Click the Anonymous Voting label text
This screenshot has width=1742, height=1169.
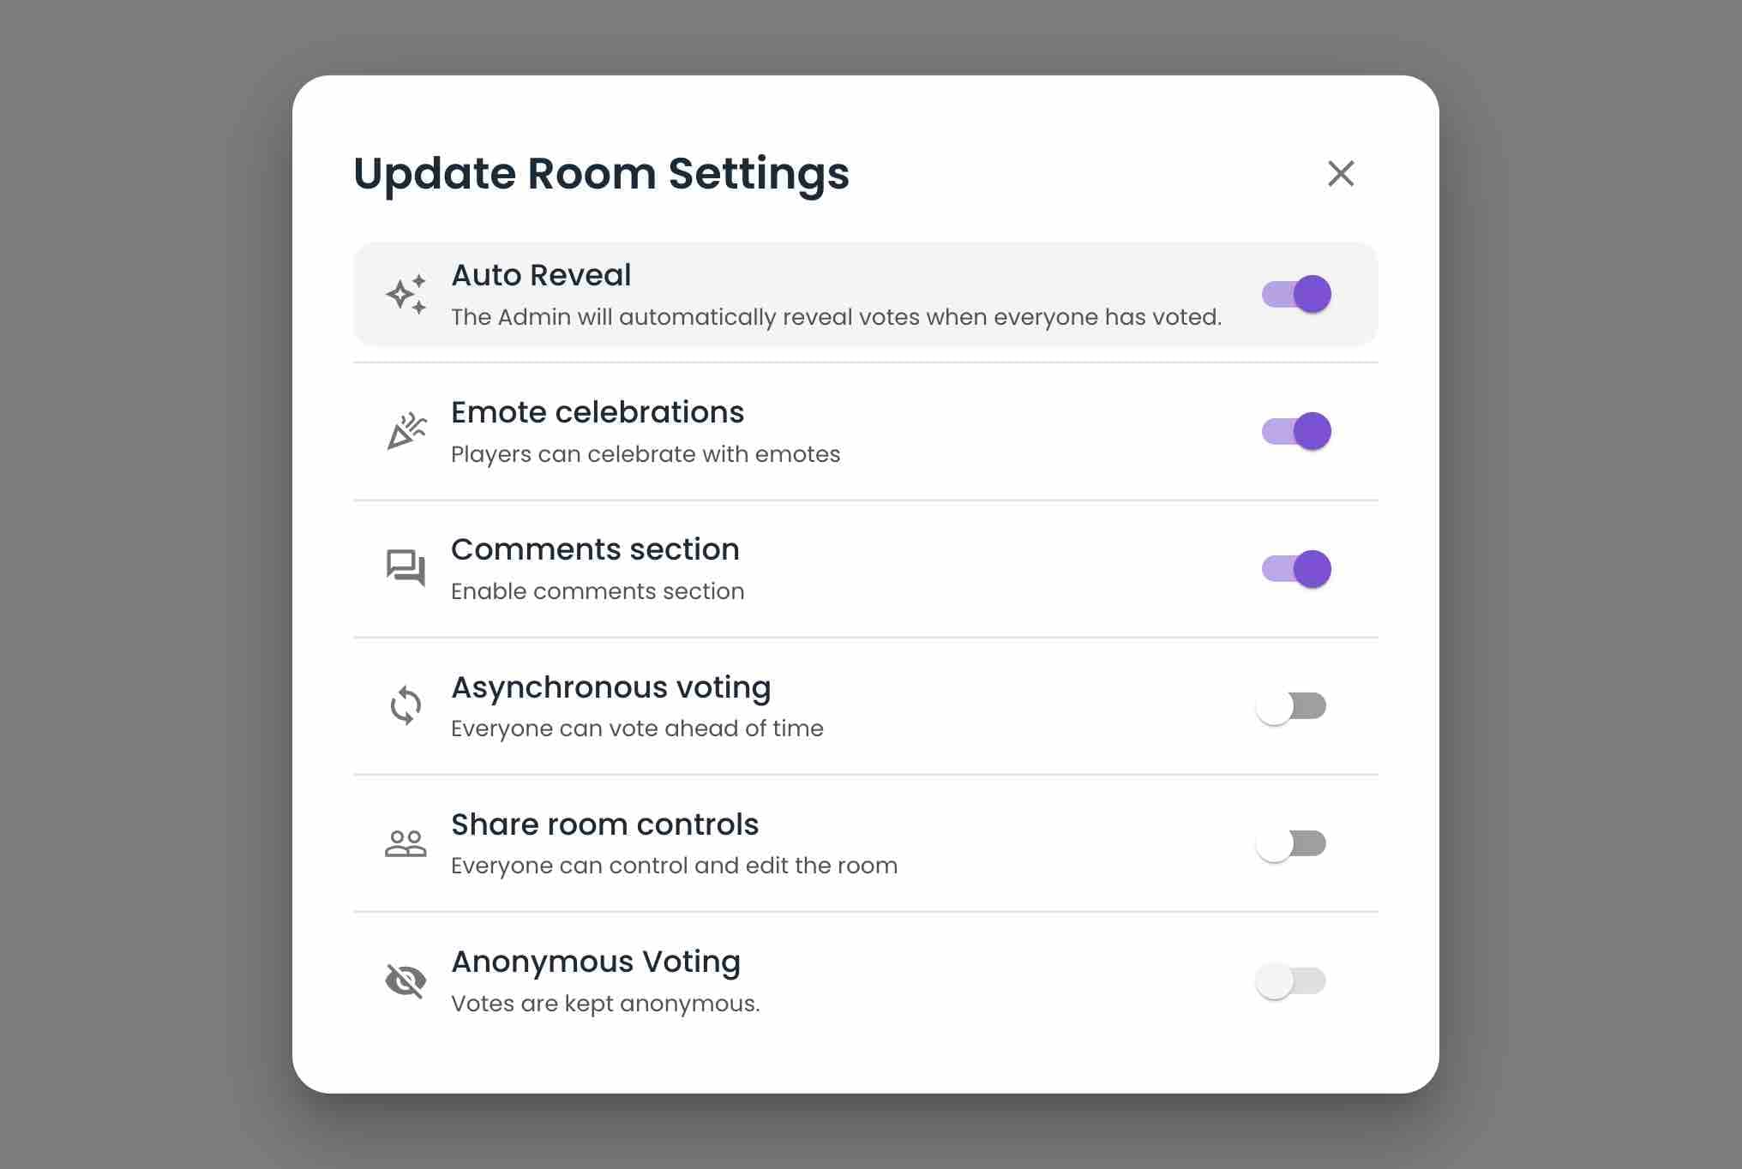pyautogui.click(x=596, y=962)
